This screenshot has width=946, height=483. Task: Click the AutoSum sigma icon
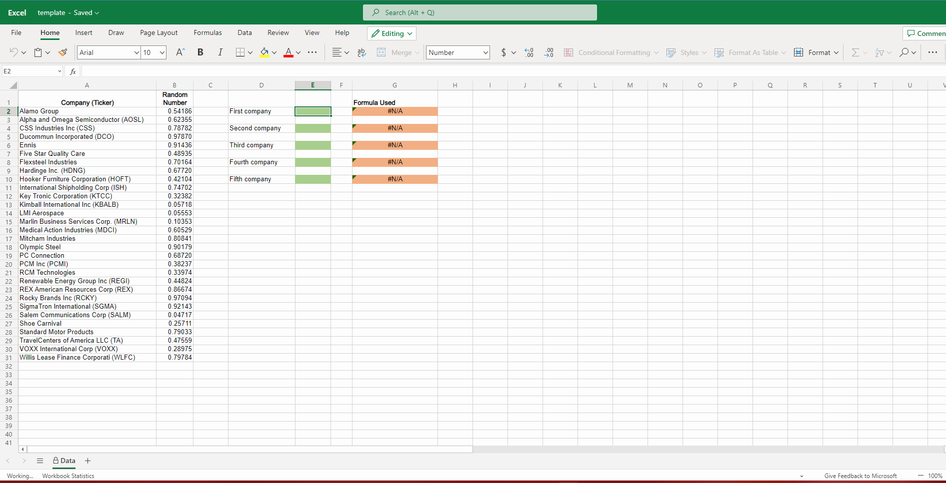[x=855, y=52]
